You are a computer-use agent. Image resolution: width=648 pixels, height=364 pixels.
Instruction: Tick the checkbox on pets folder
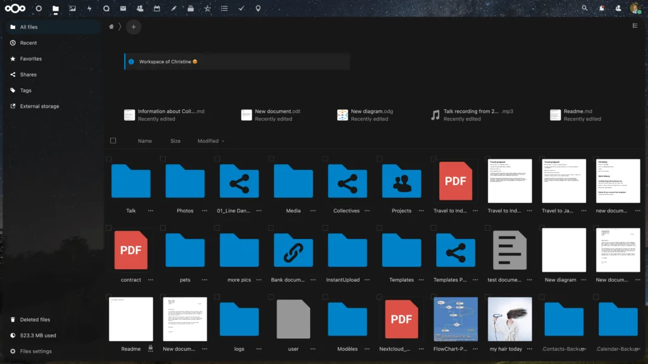(x=163, y=227)
